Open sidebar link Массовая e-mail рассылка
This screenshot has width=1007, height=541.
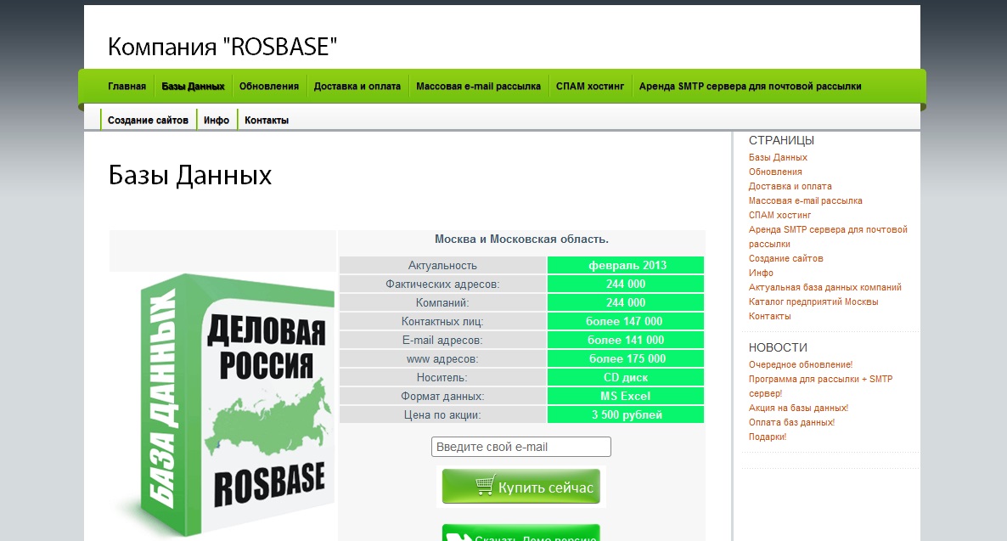[x=805, y=200]
